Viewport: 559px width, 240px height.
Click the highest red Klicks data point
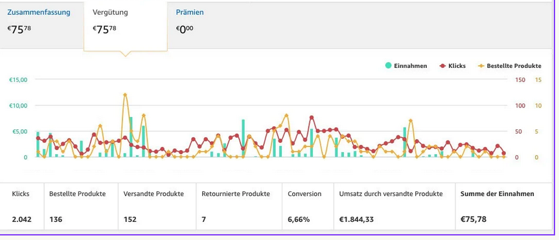(x=312, y=118)
